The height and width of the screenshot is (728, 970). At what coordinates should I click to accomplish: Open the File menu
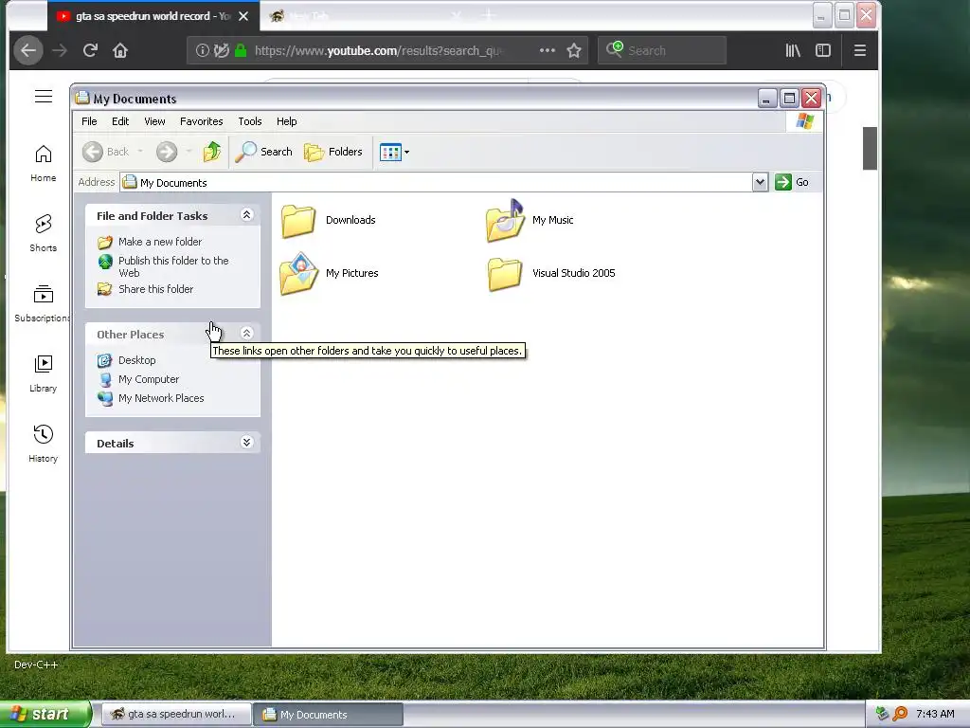coord(89,121)
